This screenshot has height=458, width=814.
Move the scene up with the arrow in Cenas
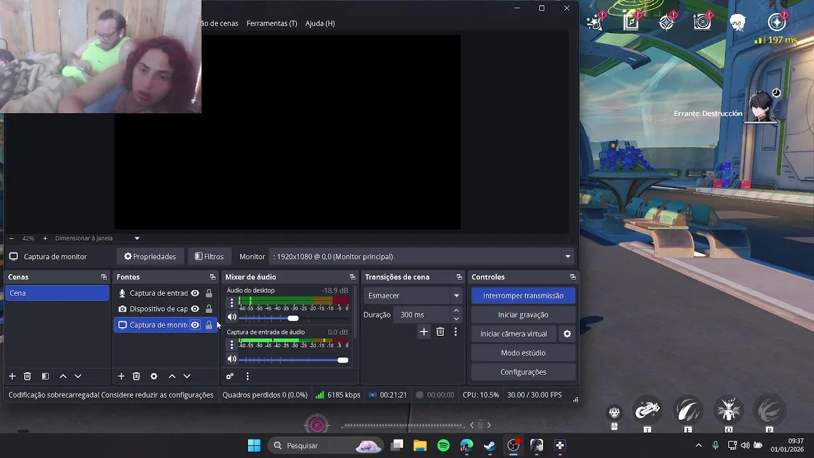63,377
